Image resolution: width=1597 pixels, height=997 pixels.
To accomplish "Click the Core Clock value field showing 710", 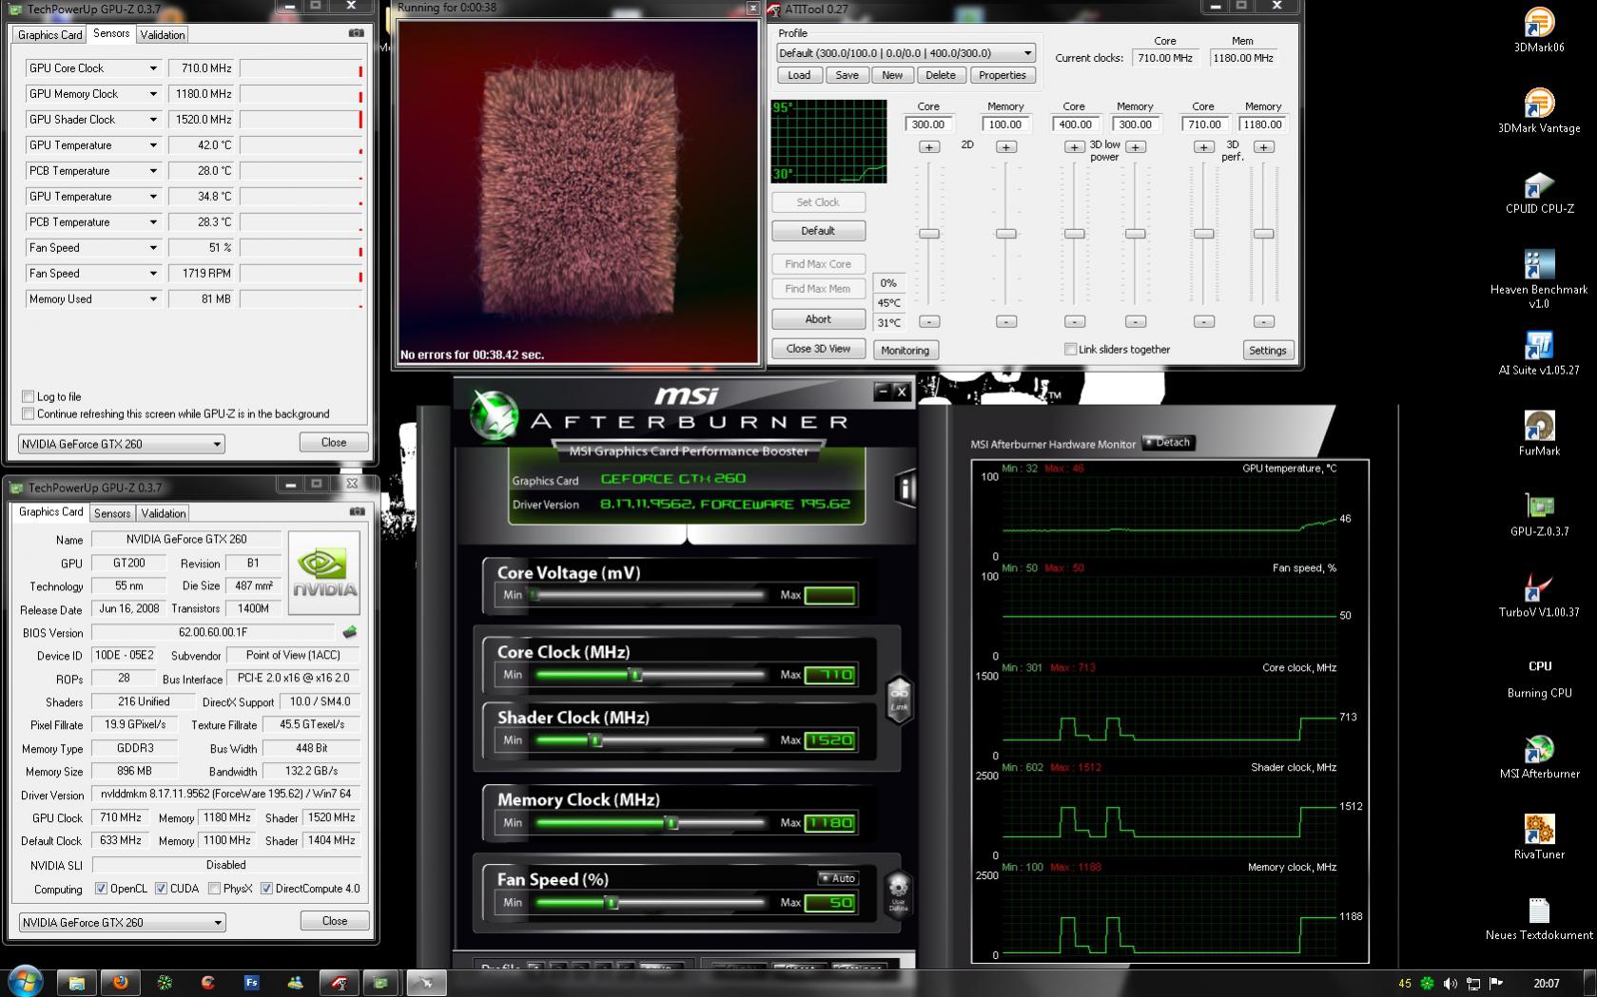I will click(829, 675).
